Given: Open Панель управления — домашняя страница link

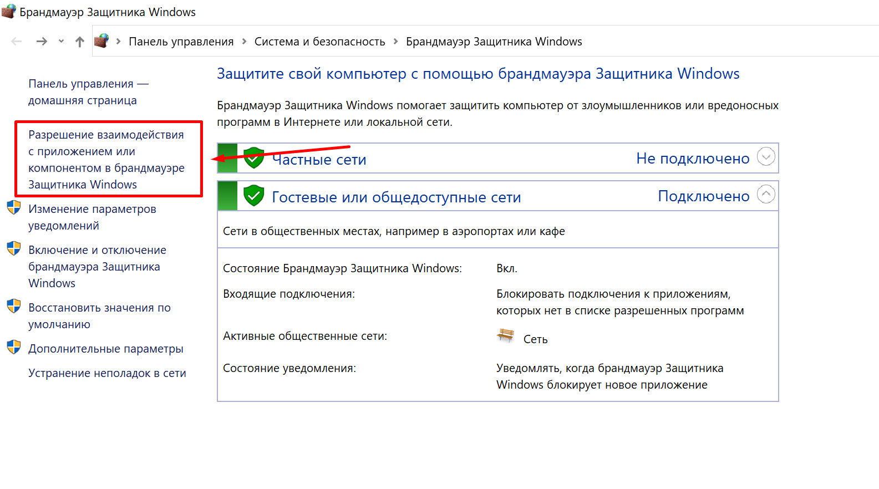Looking at the screenshot, I should (88, 92).
